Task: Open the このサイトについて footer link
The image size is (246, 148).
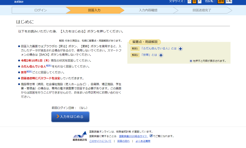Action: pos(100,141)
